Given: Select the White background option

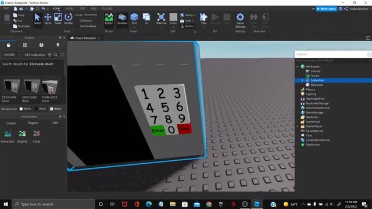Looking at the screenshot, I should (25, 109).
